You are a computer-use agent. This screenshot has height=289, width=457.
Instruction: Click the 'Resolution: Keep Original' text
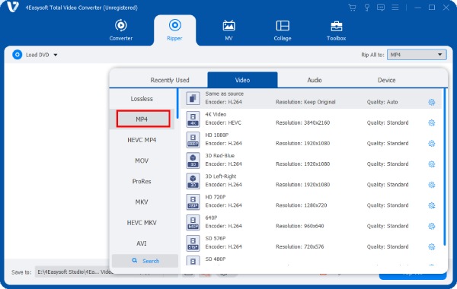[x=305, y=102]
